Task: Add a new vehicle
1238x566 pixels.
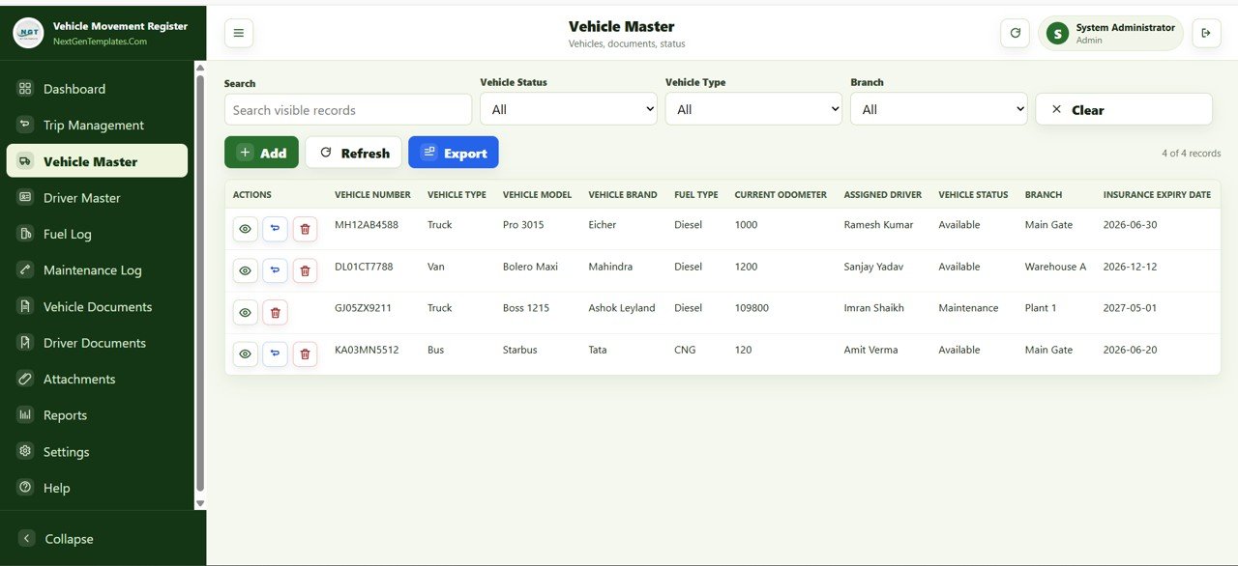Action: (261, 153)
